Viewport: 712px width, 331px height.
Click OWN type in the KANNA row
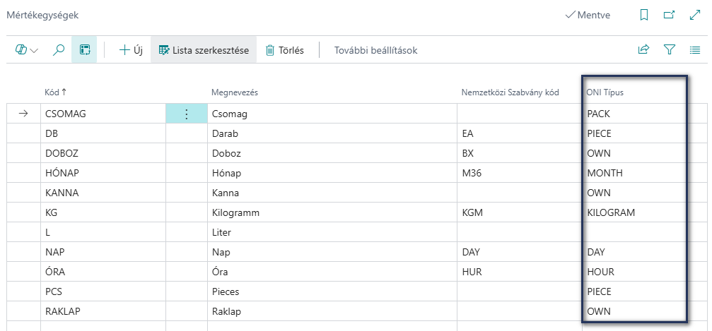(634, 193)
